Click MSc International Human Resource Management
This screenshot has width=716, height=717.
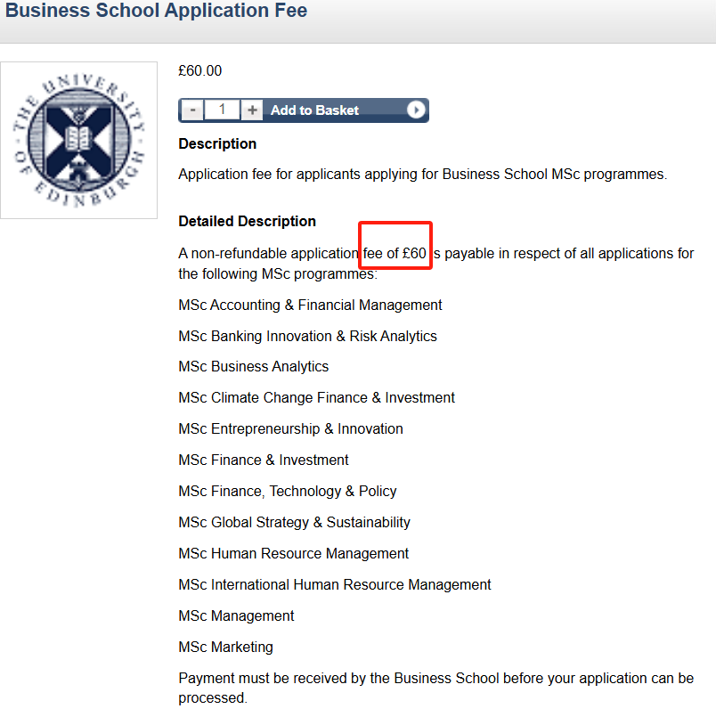click(x=334, y=584)
